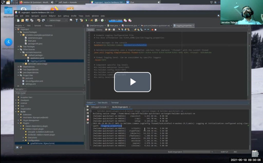Image resolution: width=263 pixels, height=163 pixels.
Task: Clean and build the project
Action: [x=81, y=20]
